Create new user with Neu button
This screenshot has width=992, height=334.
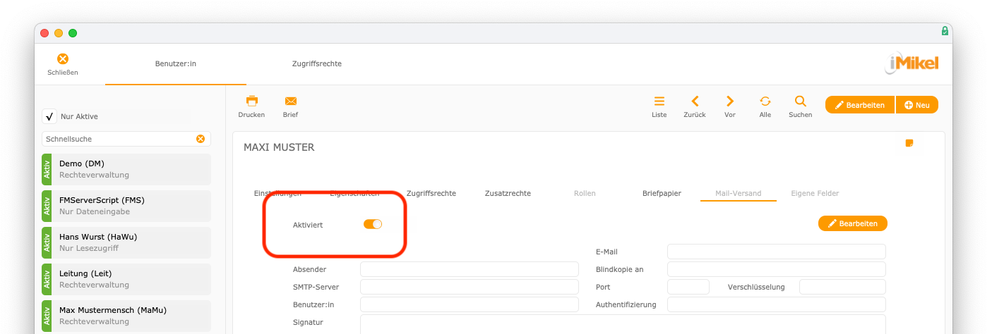pyautogui.click(x=917, y=105)
